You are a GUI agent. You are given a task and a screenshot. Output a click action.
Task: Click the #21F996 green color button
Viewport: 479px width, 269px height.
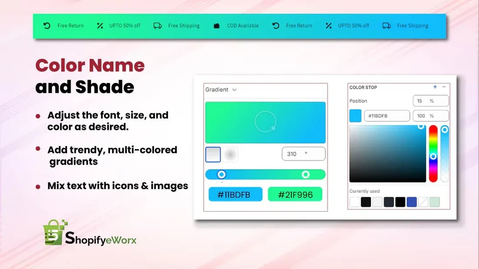[295, 194]
